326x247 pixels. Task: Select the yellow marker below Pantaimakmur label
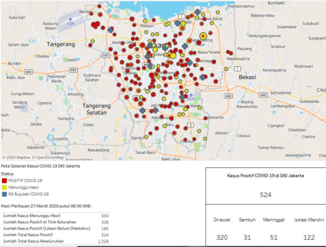[218, 12]
